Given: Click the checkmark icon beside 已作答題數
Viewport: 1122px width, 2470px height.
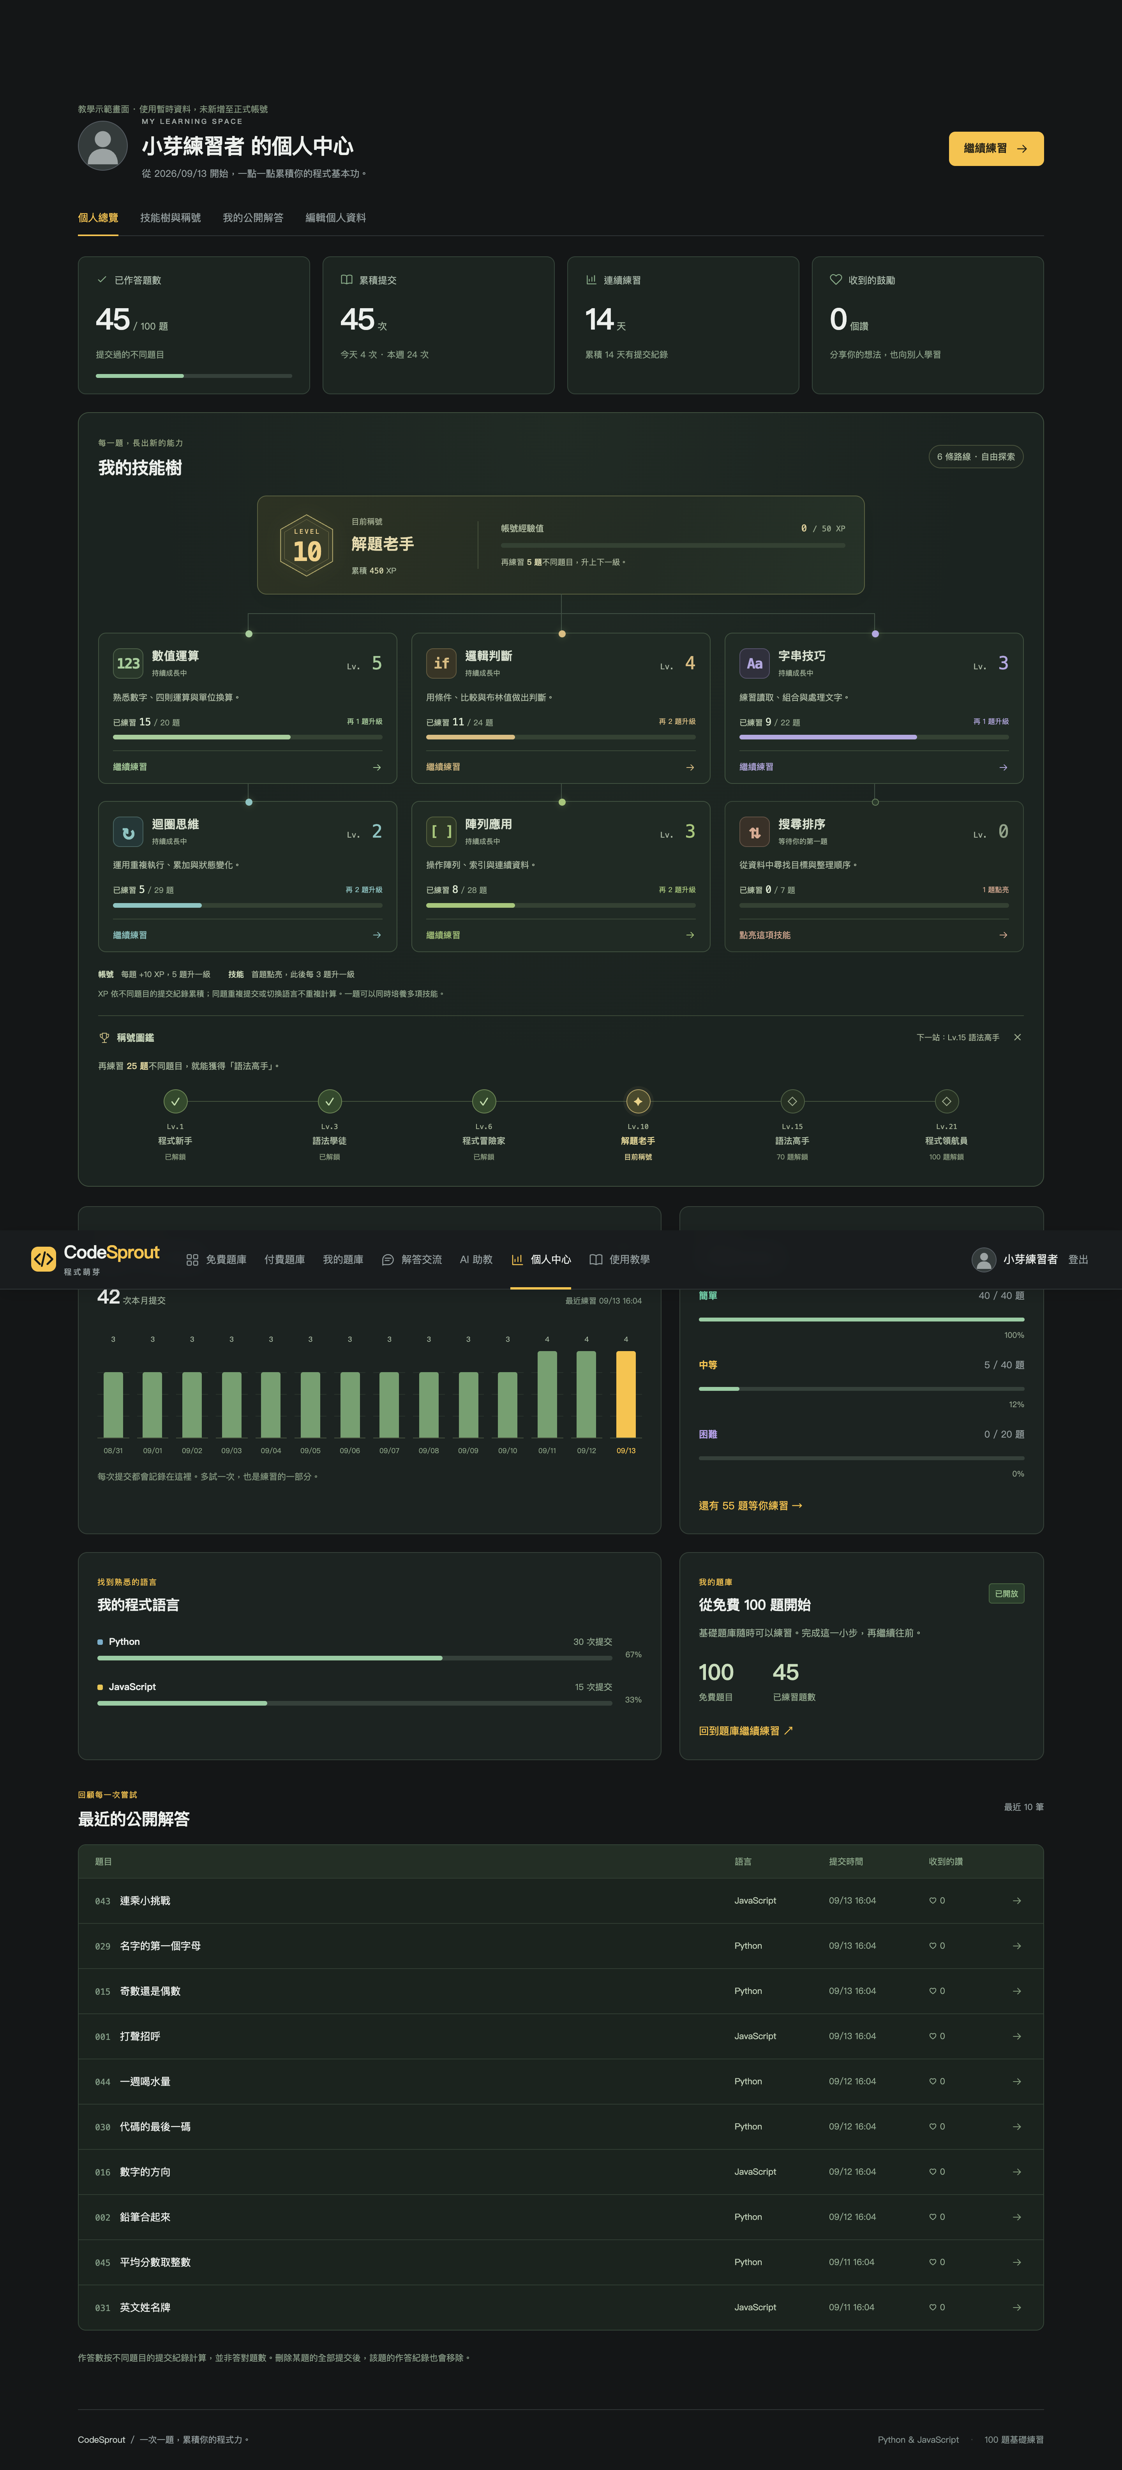Looking at the screenshot, I should [102, 280].
